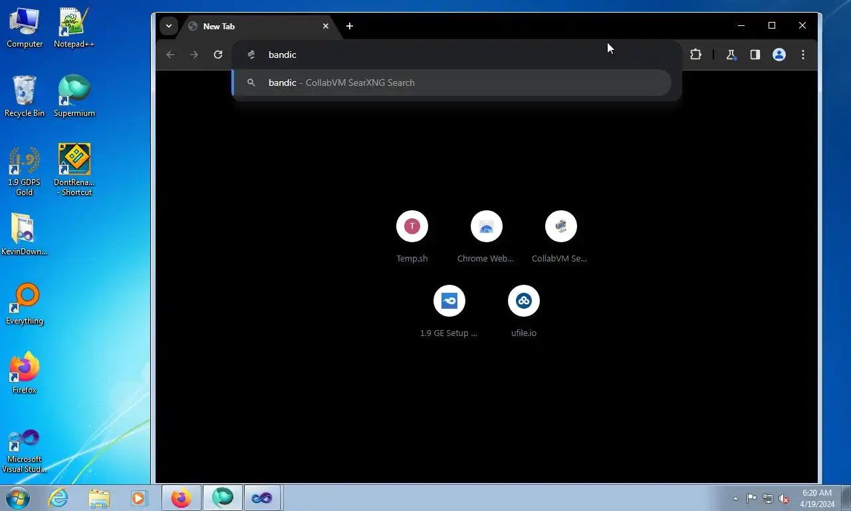Open the 1.9 GE Setup shortcut
This screenshot has height=511, width=851.
[449, 311]
